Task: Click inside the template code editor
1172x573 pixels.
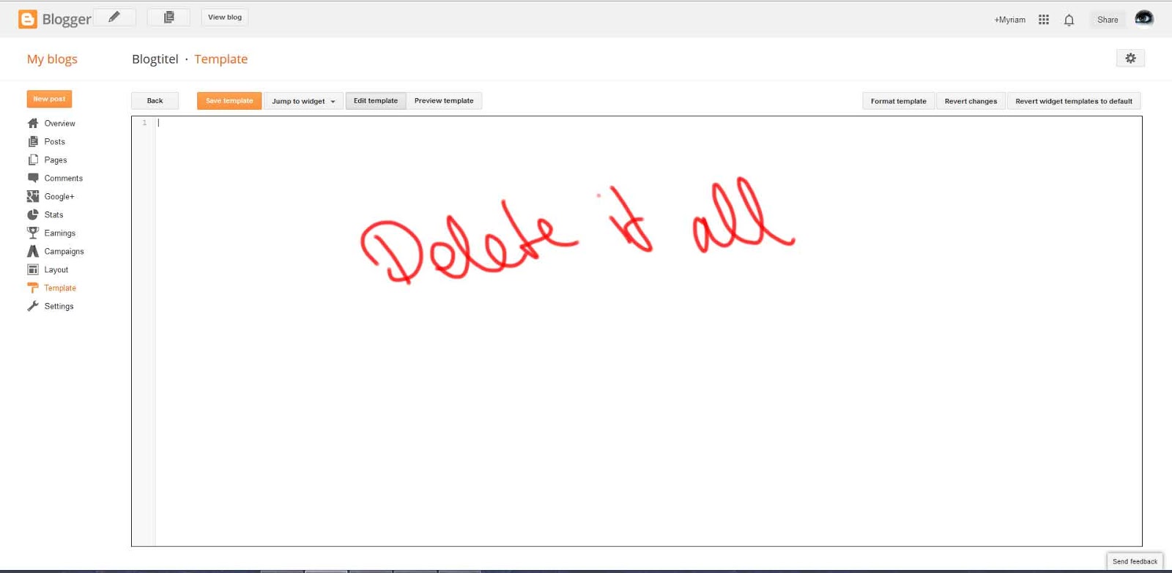Action: [648, 331]
